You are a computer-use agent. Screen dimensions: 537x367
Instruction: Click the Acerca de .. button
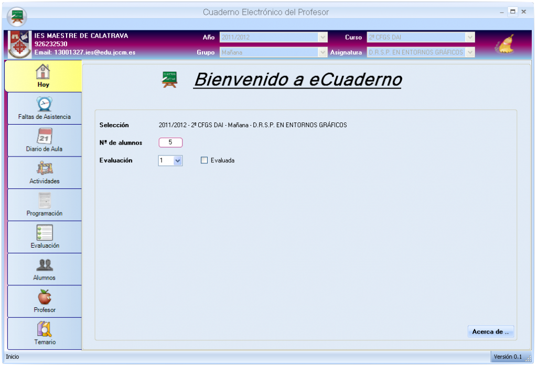(x=491, y=332)
